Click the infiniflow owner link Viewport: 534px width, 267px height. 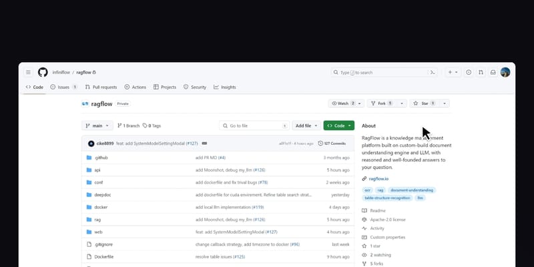point(61,73)
